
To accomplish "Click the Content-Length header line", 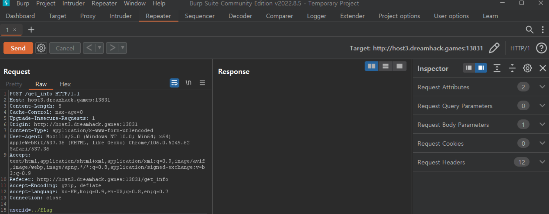I will 35,106.
